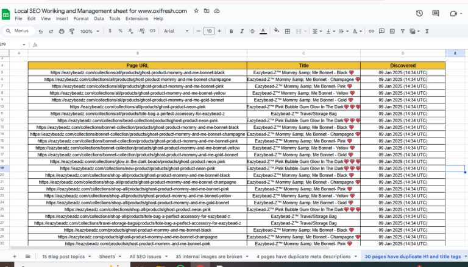The width and height of the screenshot is (468, 267).
Task: Apply percent format icon
Action: tap(121, 31)
